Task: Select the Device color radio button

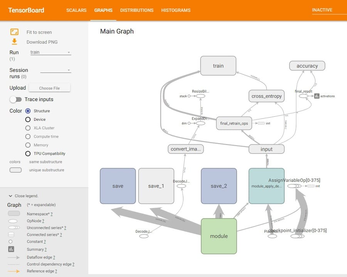Action: tap(28, 120)
